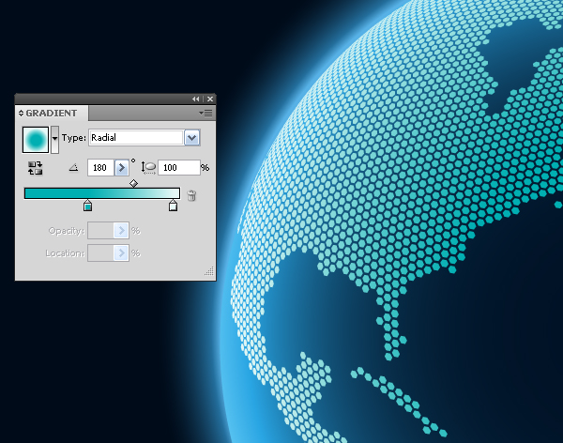Click the Delete Stop trash icon
Screen dimensions: 563x443
point(191,195)
